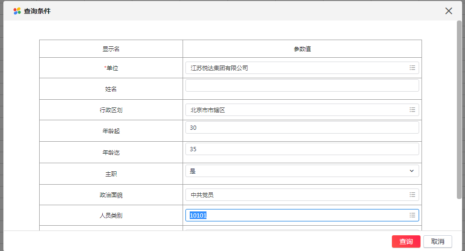Expand the 主职 dropdown arrow

pyautogui.click(x=411, y=171)
